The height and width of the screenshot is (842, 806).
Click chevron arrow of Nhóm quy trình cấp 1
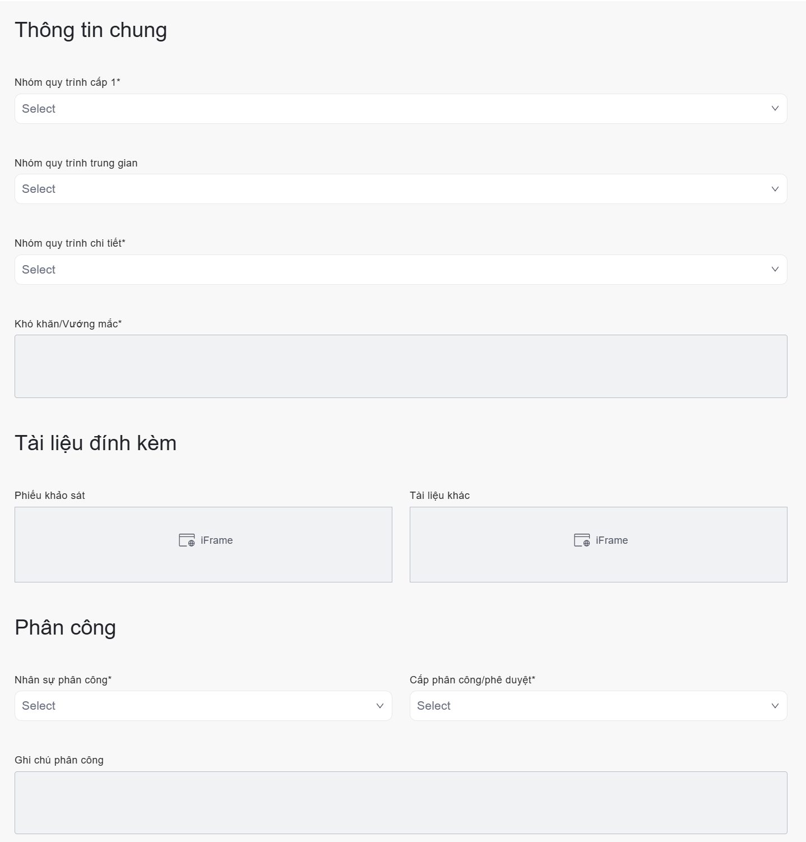(775, 108)
